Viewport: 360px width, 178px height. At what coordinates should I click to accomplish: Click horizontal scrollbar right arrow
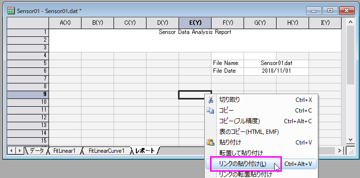pyautogui.click(x=339, y=151)
